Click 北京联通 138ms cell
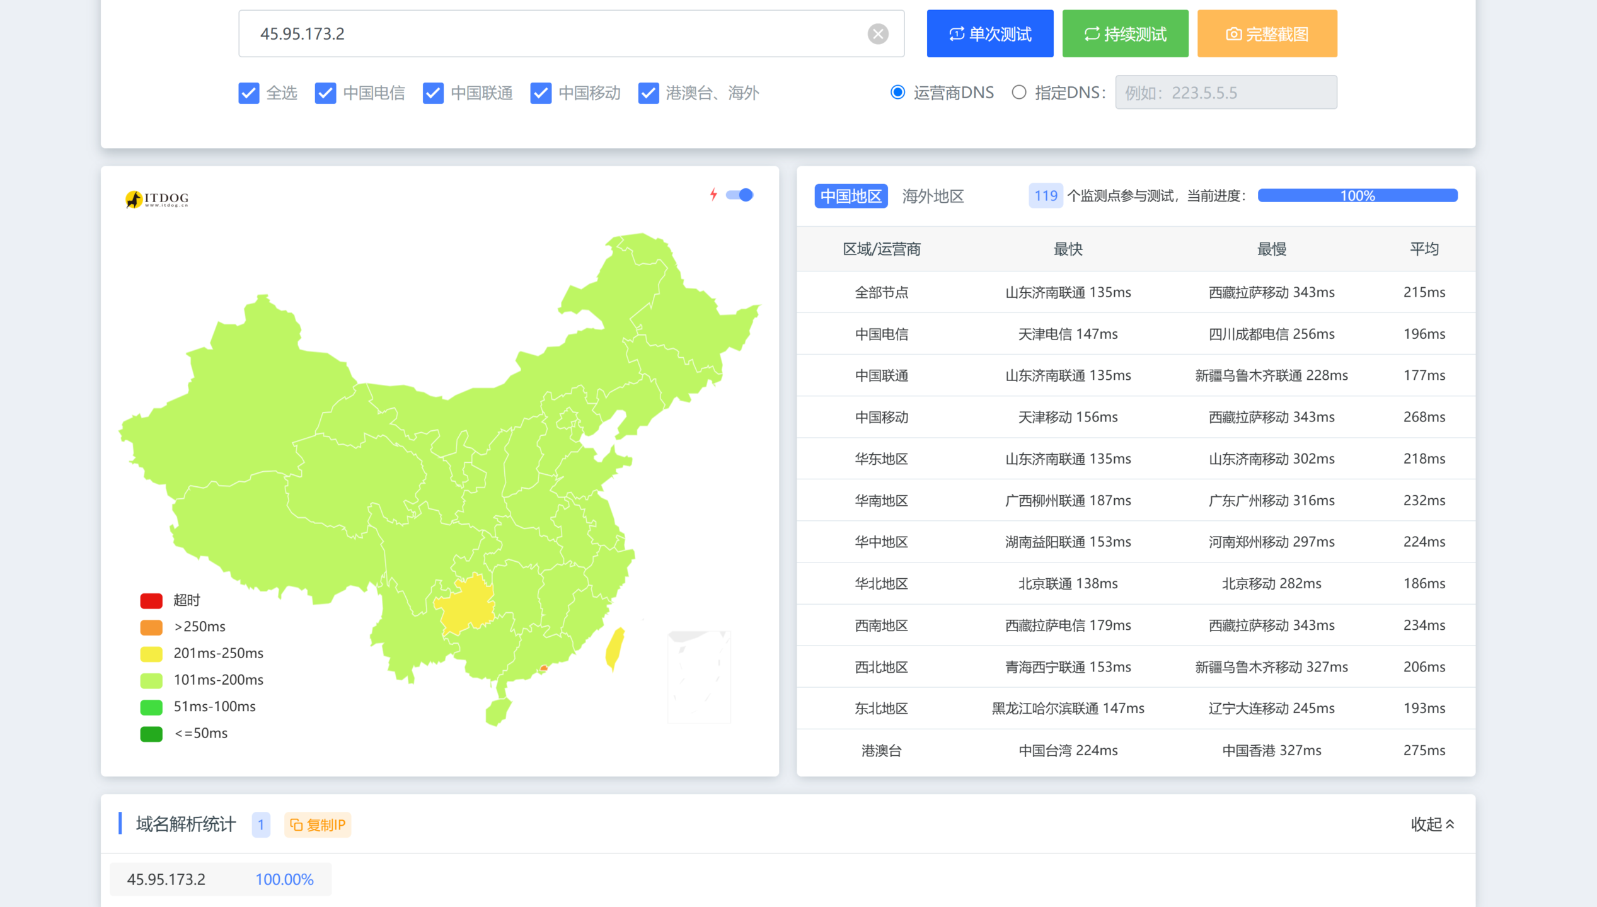 [1068, 583]
